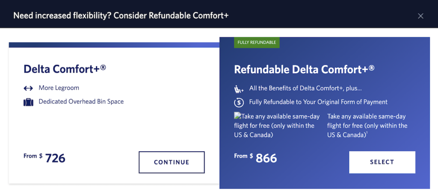Click the green FULLY REFUNDABLE badge

[x=257, y=42]
